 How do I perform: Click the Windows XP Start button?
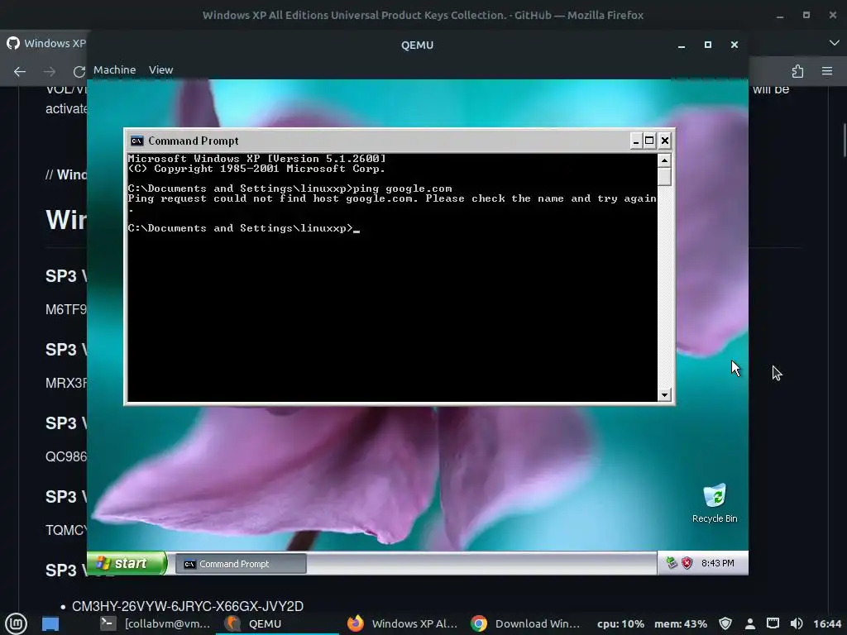click(127, 563)
